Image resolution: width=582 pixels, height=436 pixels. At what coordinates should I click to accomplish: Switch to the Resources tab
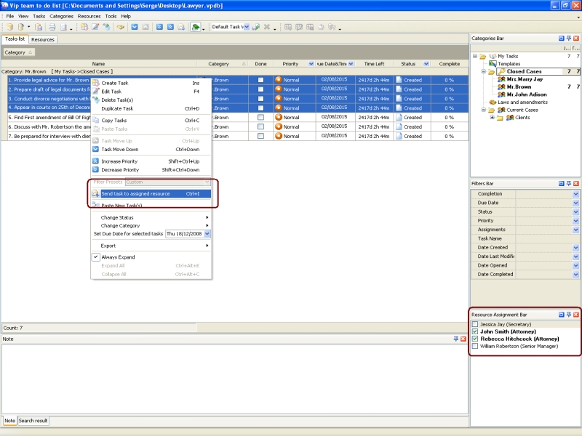coord(42,39)
